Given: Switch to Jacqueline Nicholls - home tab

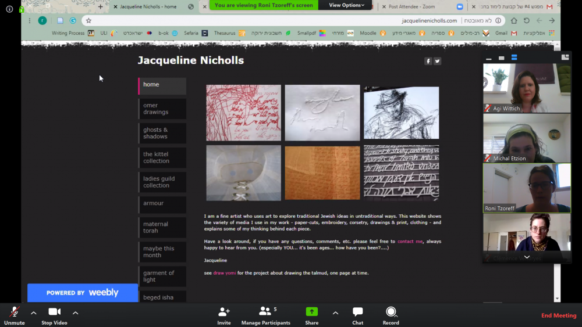Looking at the screenshot, I should [148, 6].
